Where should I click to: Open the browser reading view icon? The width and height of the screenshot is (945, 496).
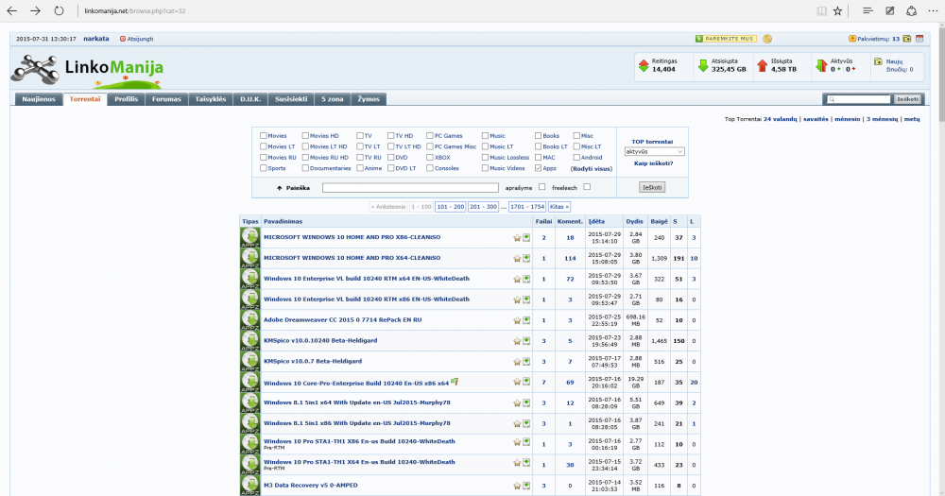coord(819,10)
